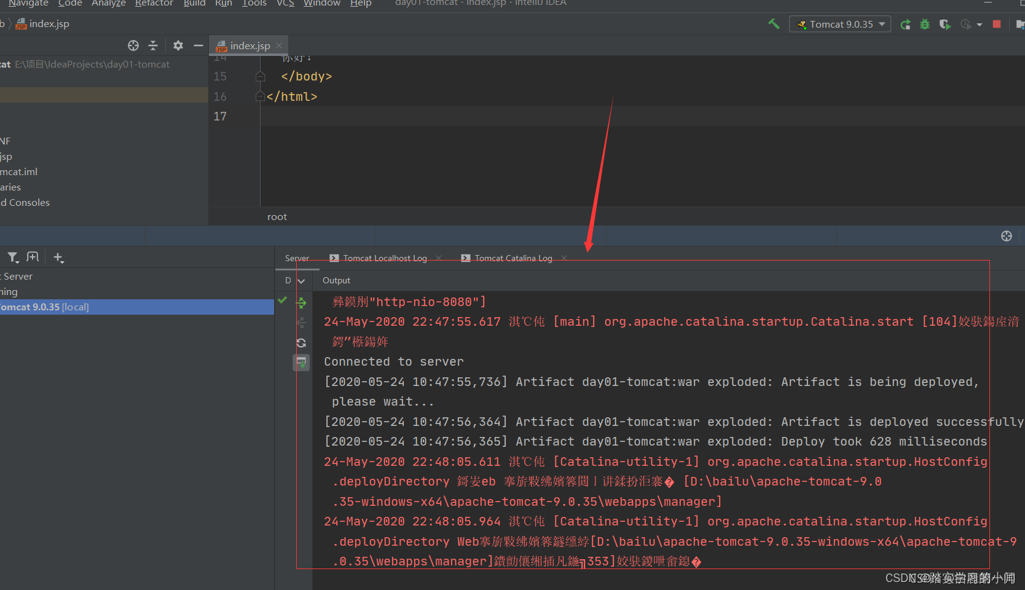The width and height of the screenshot is (1025, 590).
Task: Open the Help menu
Action: coord(361,3)
